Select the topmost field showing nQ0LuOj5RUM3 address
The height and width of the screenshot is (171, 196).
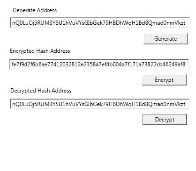tap(99, 23)
